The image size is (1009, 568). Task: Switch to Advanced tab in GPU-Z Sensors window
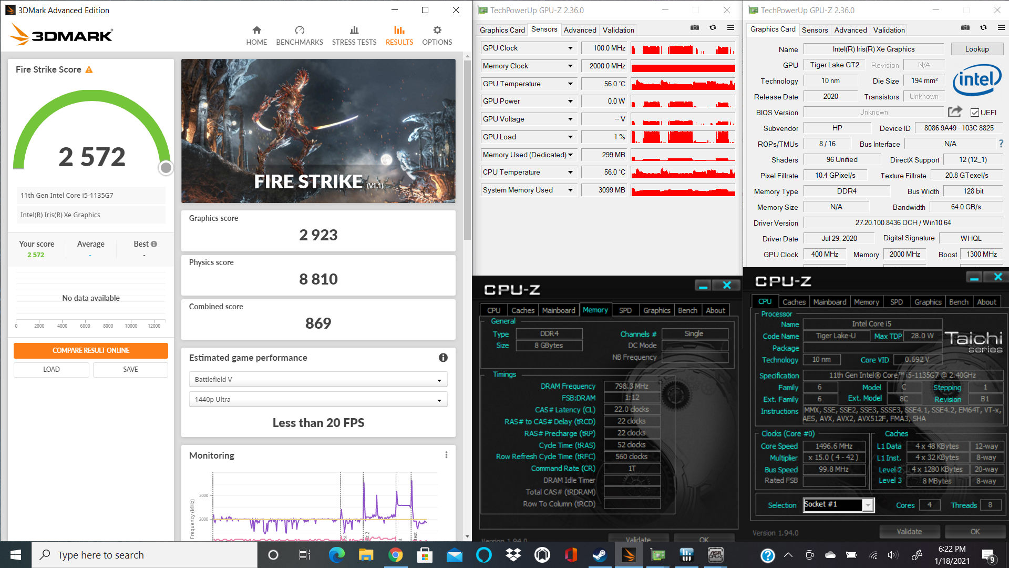coord(580,30)
